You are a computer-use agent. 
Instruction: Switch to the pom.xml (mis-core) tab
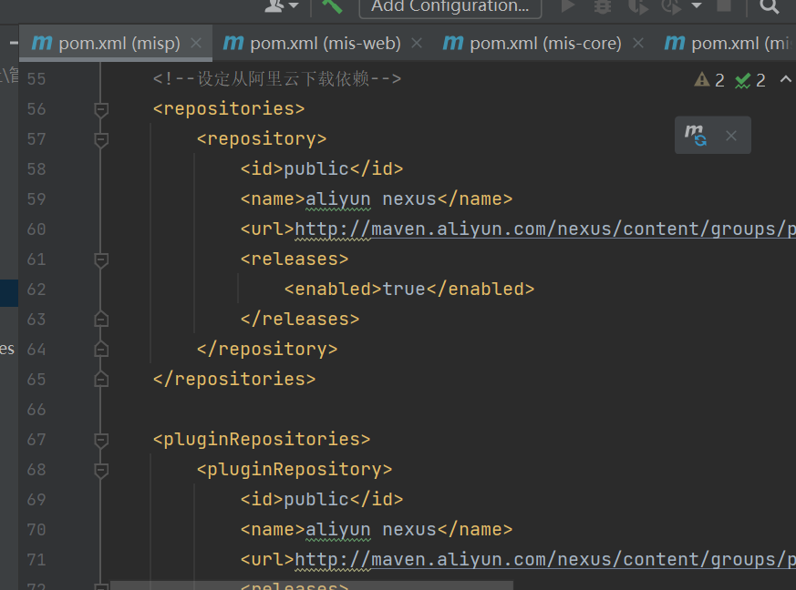click(533, 43)
